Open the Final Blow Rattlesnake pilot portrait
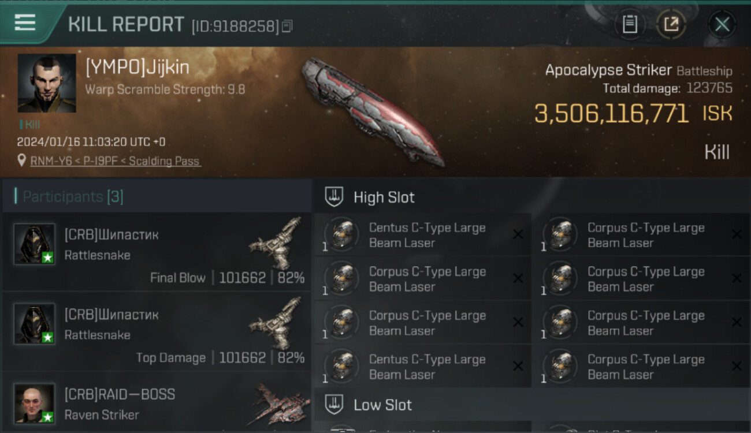The height and width of the screenshot is (433, 751). (x=35, y=244)
